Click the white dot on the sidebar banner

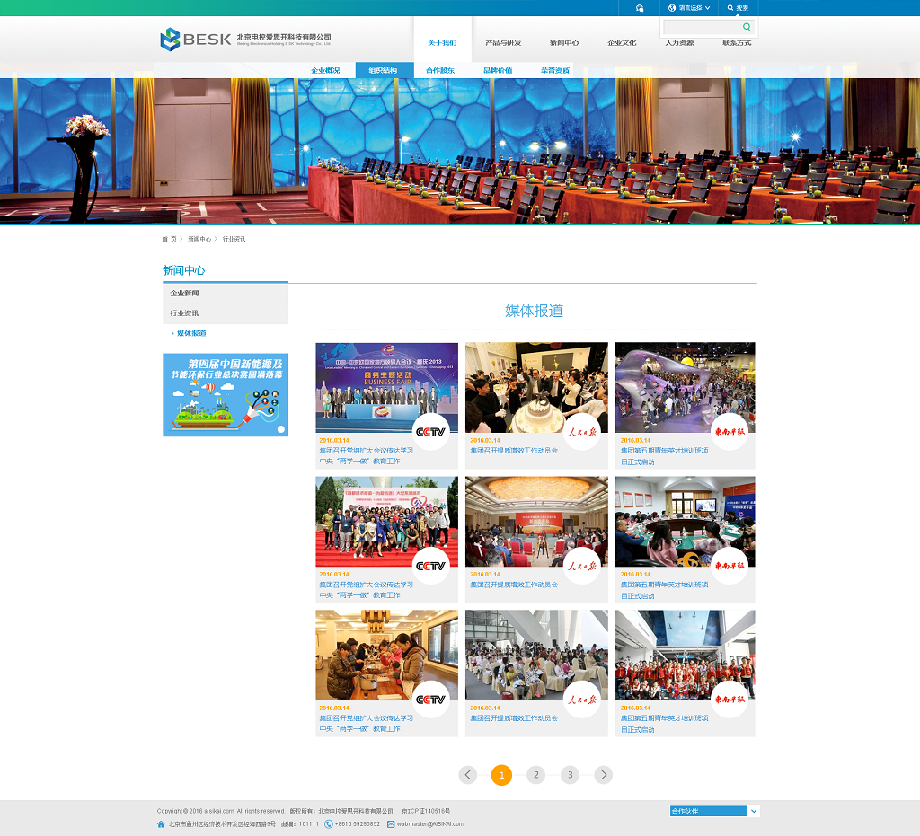click(280, 429)
